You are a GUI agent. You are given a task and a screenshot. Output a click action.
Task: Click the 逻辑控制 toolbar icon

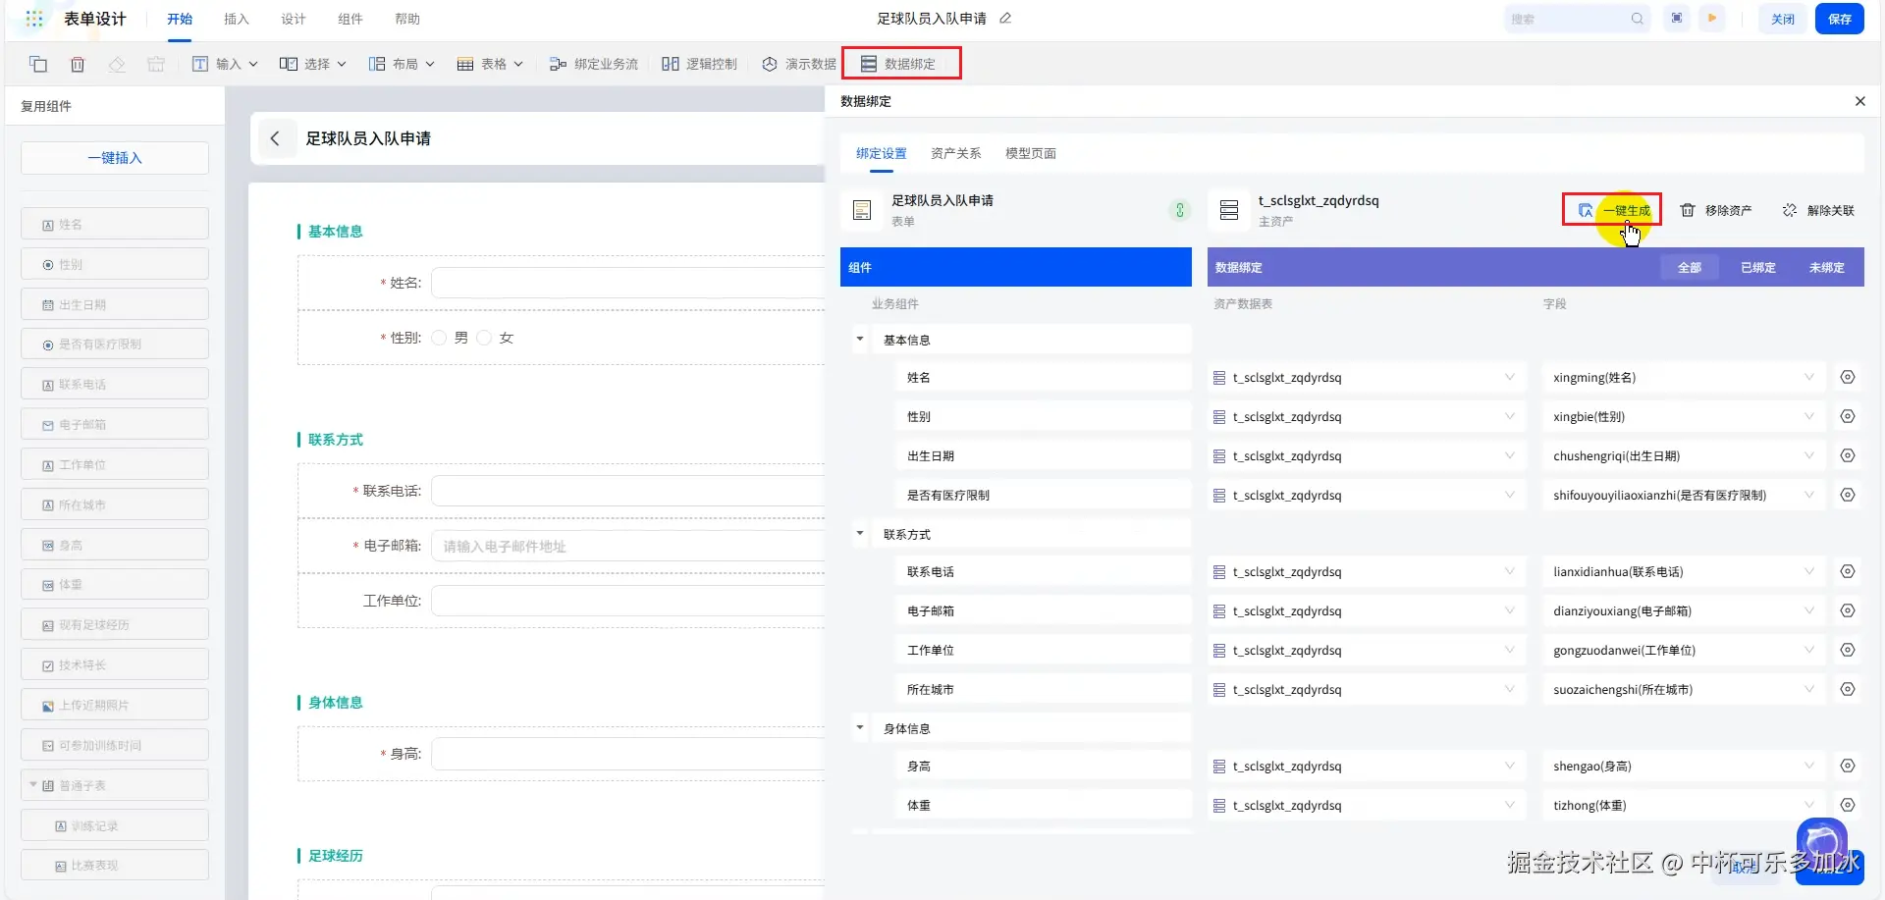(x=671, y=64)
